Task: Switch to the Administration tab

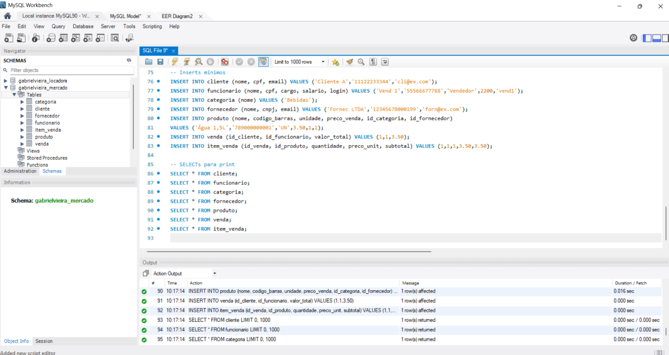Action: 20,171
